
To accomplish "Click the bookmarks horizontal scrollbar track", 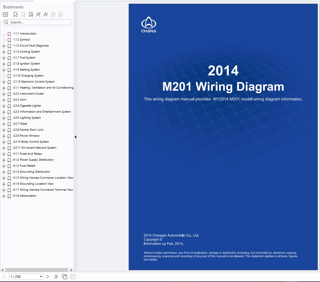I will [x=37, y=270].
